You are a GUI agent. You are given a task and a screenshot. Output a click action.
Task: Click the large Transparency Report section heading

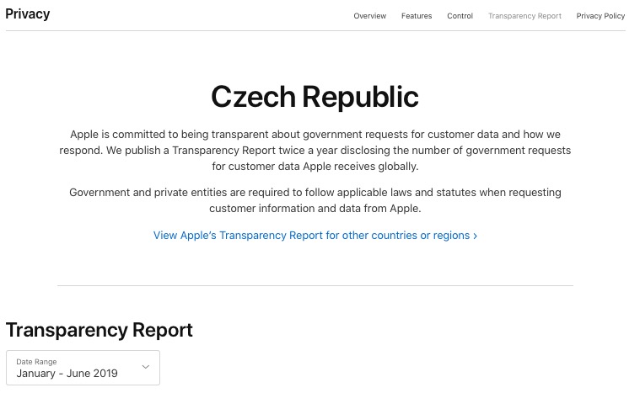(x=99, y=330)
